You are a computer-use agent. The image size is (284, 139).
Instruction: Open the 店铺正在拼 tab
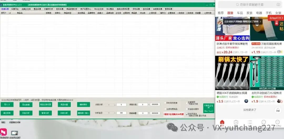(x=26, y=9)
